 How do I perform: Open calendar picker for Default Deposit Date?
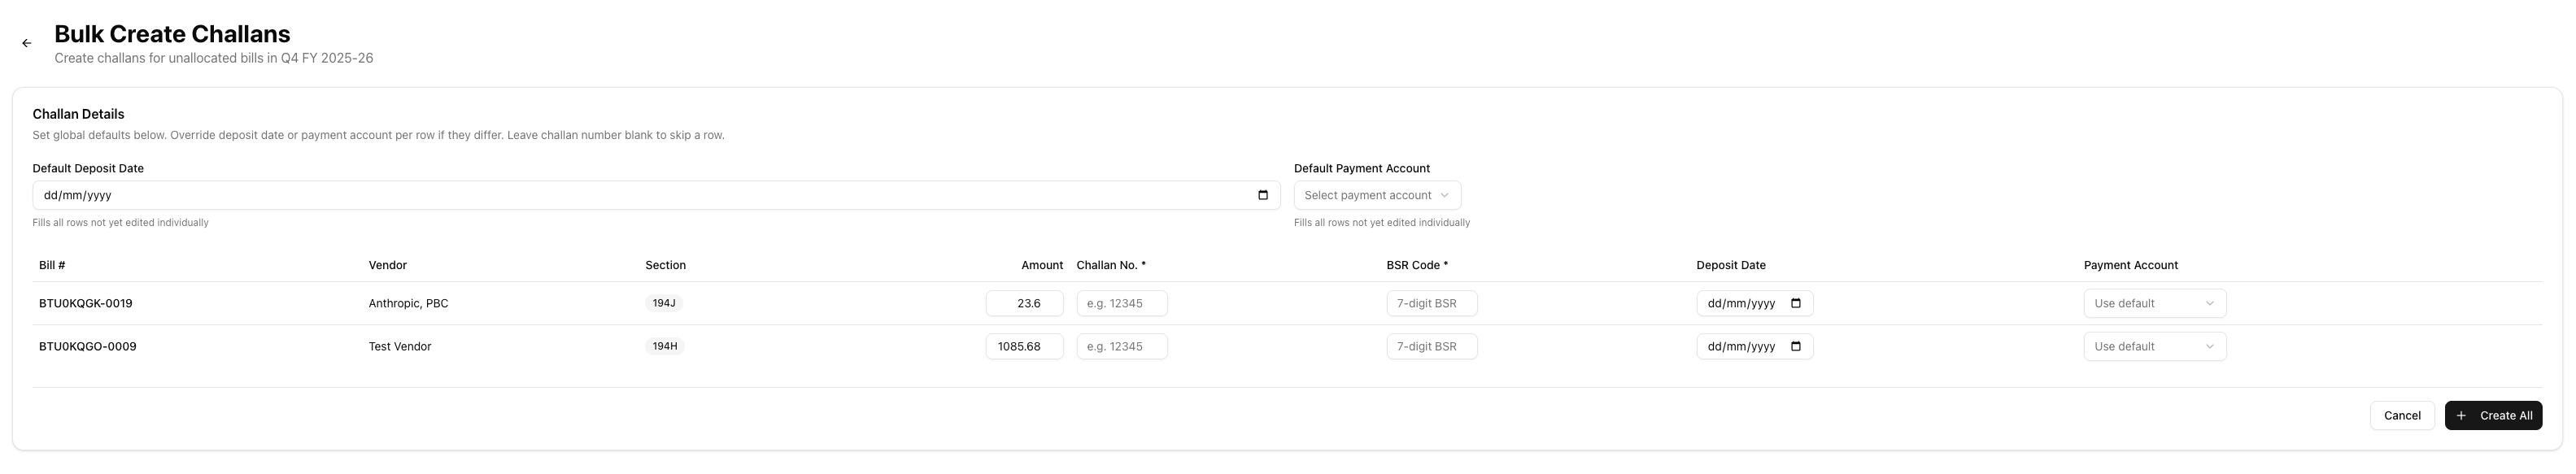[1262, 195]
